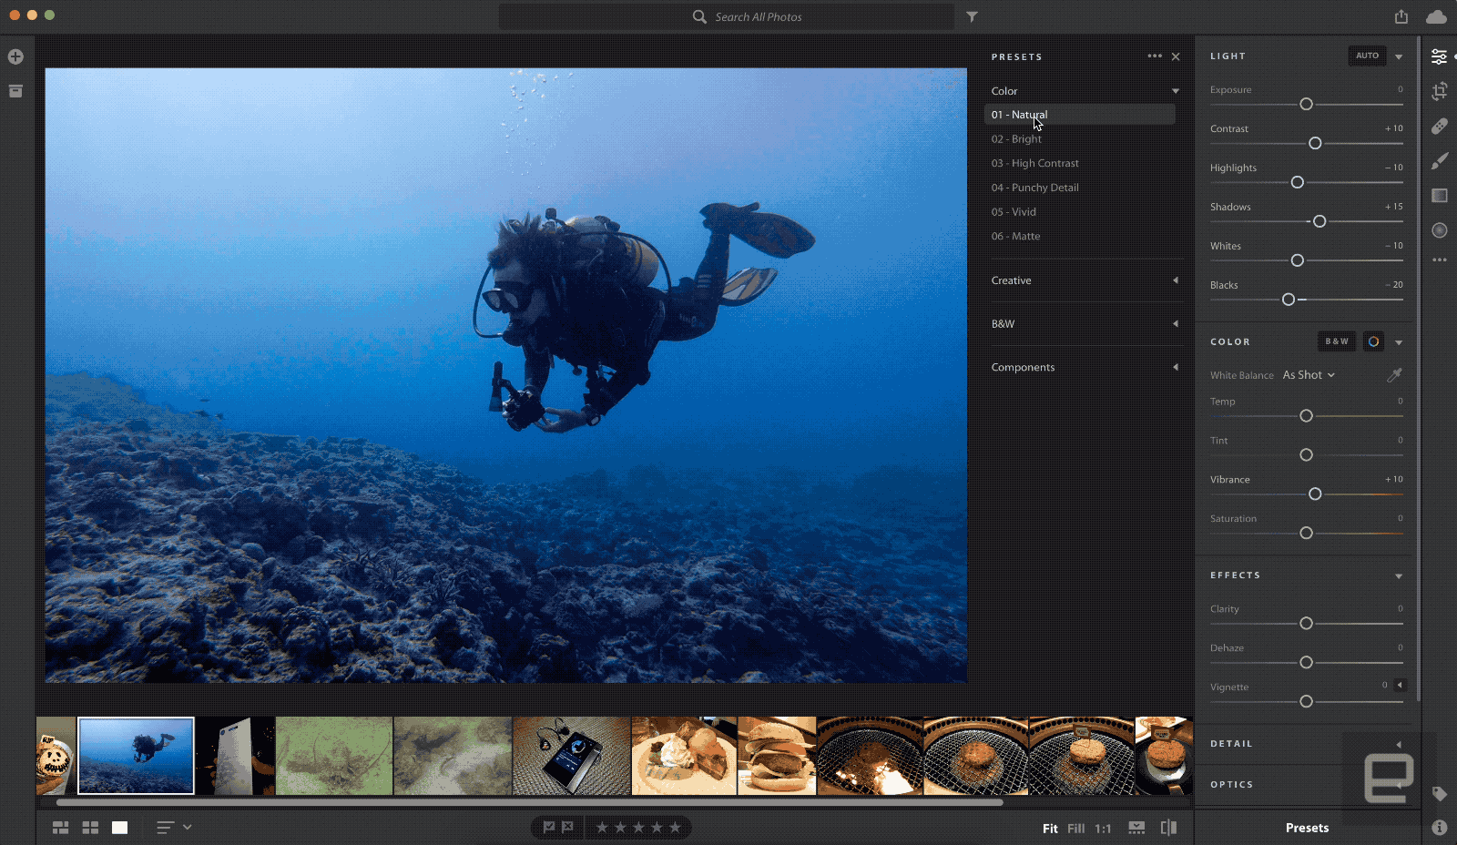Viewport: 1457px width, 845px height.
Task: Select the Healing Brush tool
Action: pyautogui.click(x=1440, y=127)
